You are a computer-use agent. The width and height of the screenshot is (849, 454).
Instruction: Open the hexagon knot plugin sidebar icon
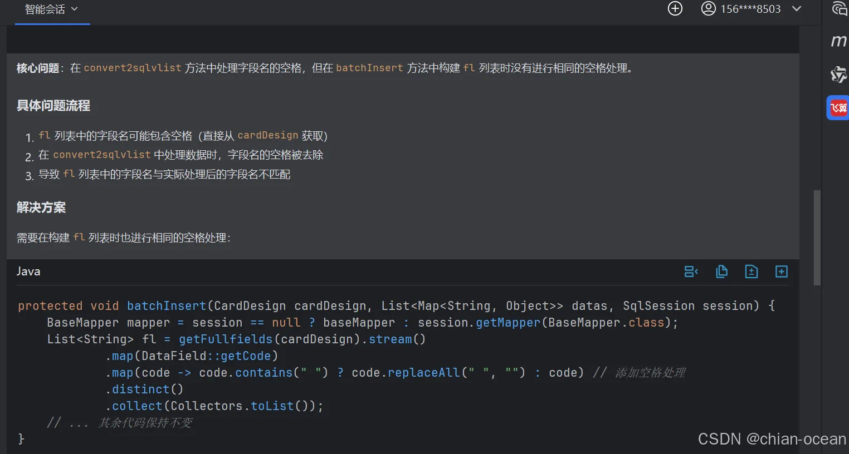click(838, 74)
